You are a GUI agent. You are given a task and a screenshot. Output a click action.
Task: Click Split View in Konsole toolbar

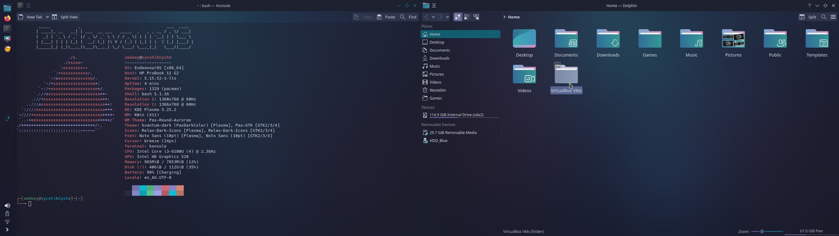[x=65, y=17]
